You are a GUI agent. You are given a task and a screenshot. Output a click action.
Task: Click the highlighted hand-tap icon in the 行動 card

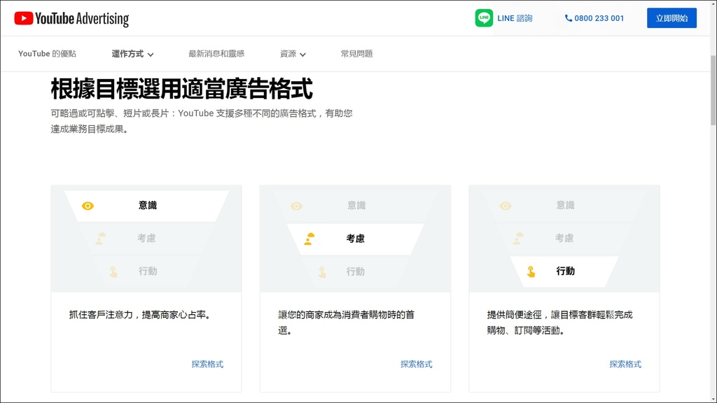[x=531, y=271]
